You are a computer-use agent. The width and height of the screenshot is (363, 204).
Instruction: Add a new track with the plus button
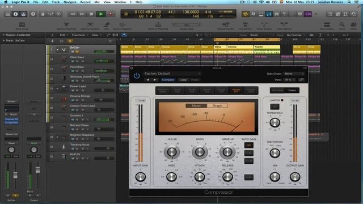click(x=52, y=41)
